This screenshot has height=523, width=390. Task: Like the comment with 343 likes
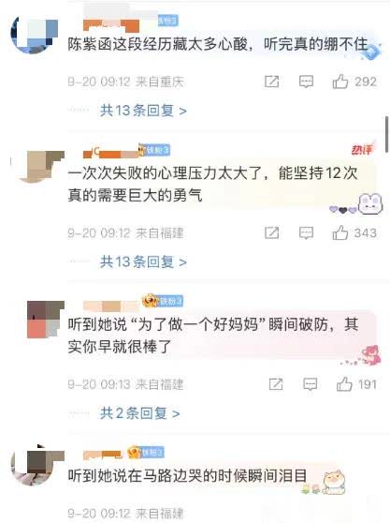coord(340,232)
